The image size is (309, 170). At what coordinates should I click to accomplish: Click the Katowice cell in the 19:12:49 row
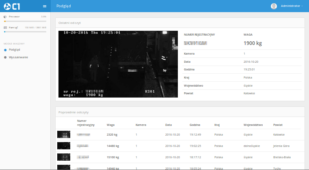279,135
